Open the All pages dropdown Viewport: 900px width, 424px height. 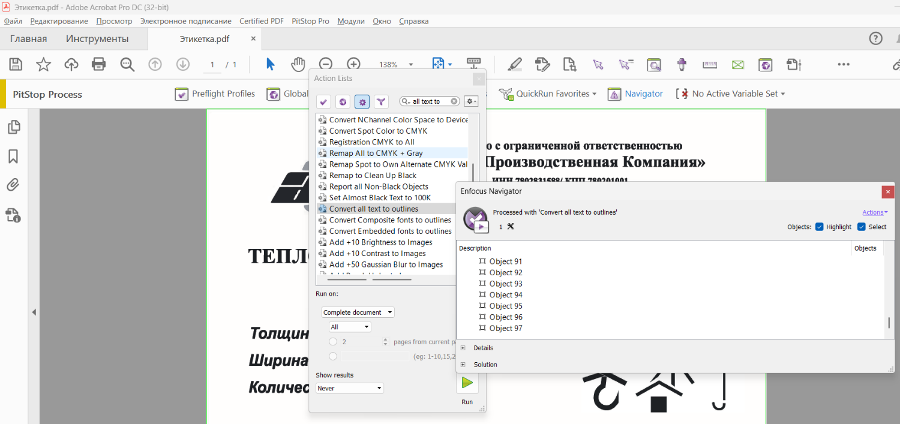(350, 327)
